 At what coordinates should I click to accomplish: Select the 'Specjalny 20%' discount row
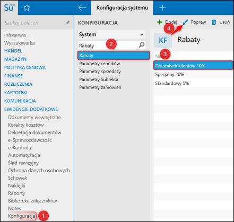coord(193,75)
